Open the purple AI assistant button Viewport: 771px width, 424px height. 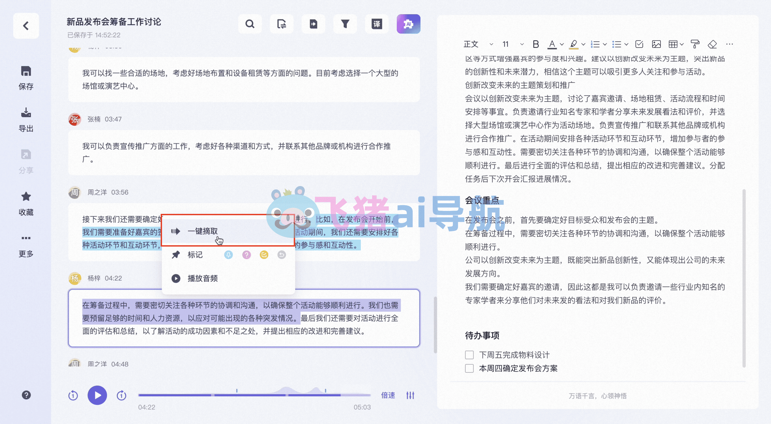tap(409, 24)
